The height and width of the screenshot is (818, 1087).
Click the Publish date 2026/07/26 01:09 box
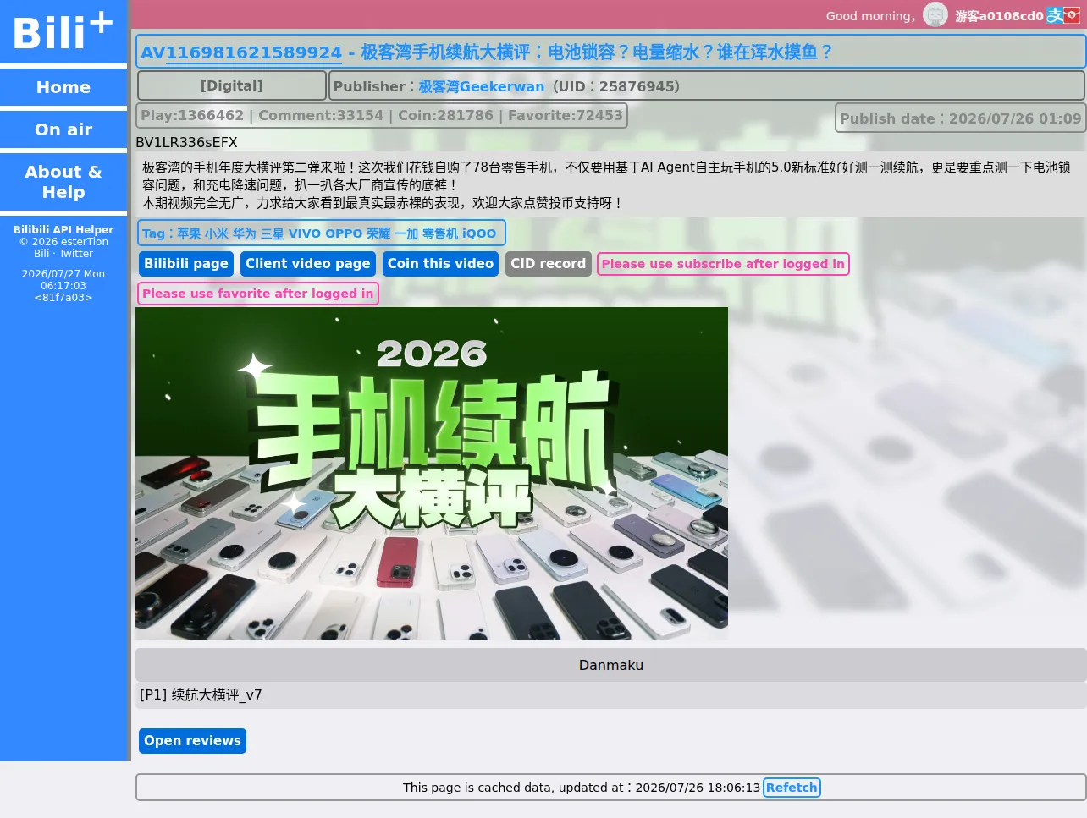(961, 118)
